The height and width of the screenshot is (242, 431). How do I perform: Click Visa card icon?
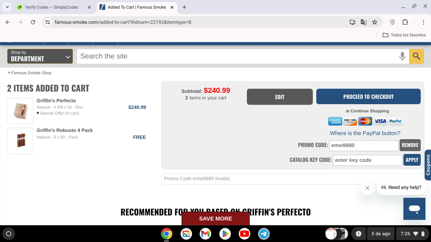[x=380, y=121]
